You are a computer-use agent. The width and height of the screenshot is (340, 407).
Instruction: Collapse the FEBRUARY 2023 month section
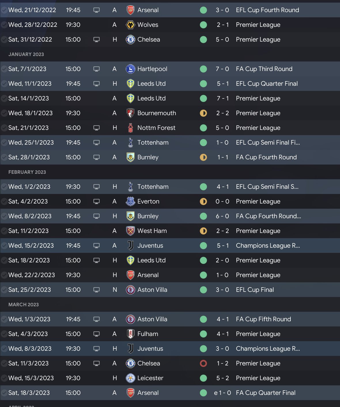(x=27, y=172)
